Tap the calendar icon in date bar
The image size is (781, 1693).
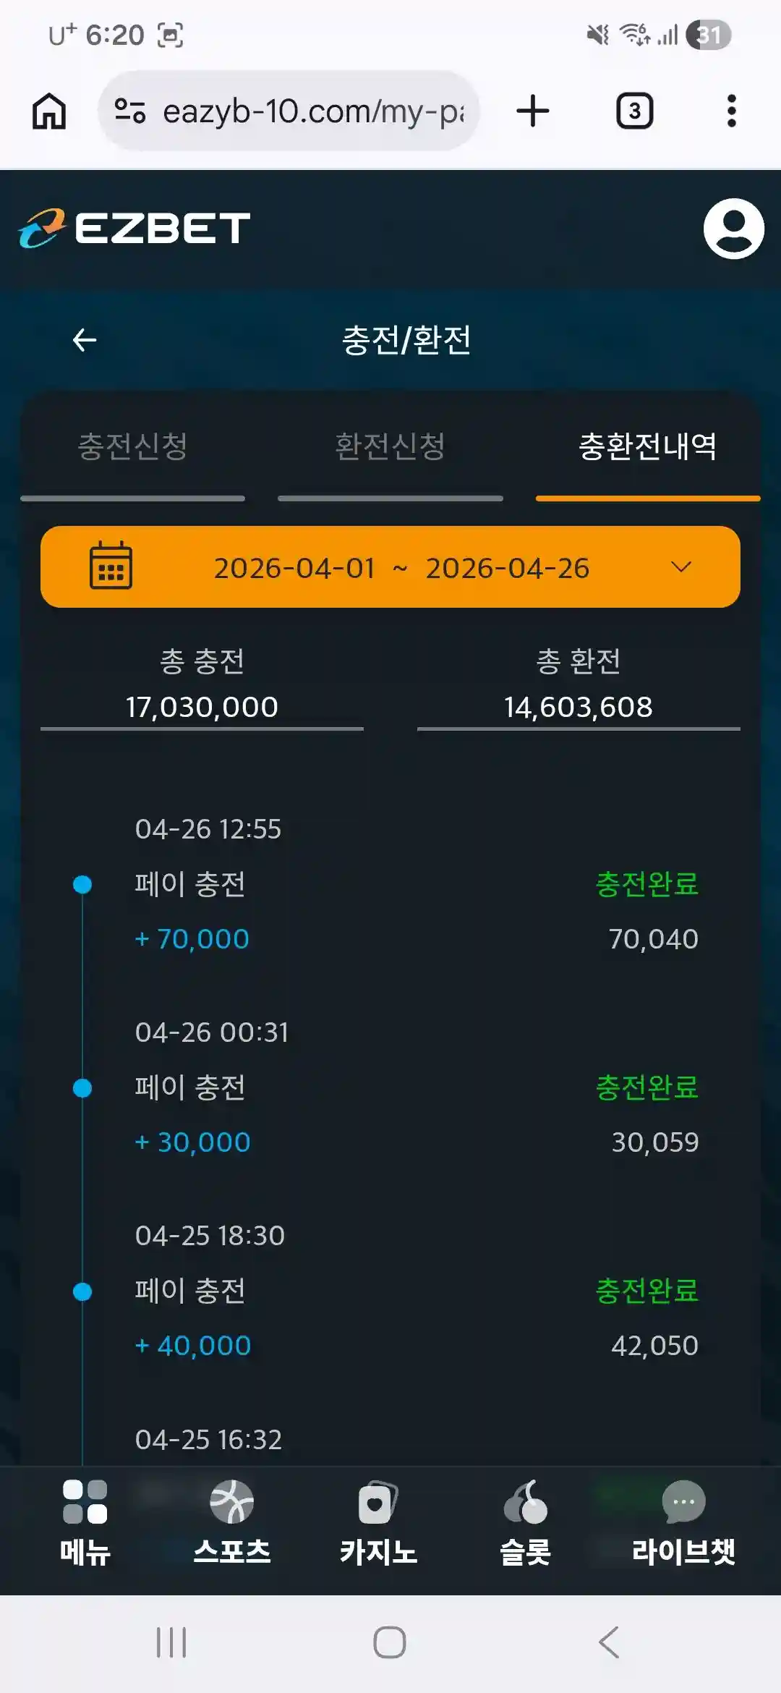[111, 567]
